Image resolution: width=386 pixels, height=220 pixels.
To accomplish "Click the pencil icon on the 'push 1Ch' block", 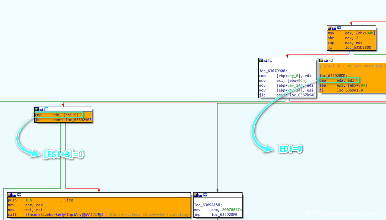I will click(14, 195).
